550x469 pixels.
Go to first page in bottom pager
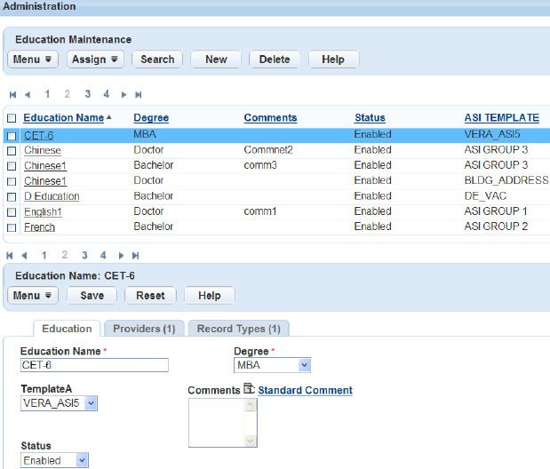click(10, 255)
